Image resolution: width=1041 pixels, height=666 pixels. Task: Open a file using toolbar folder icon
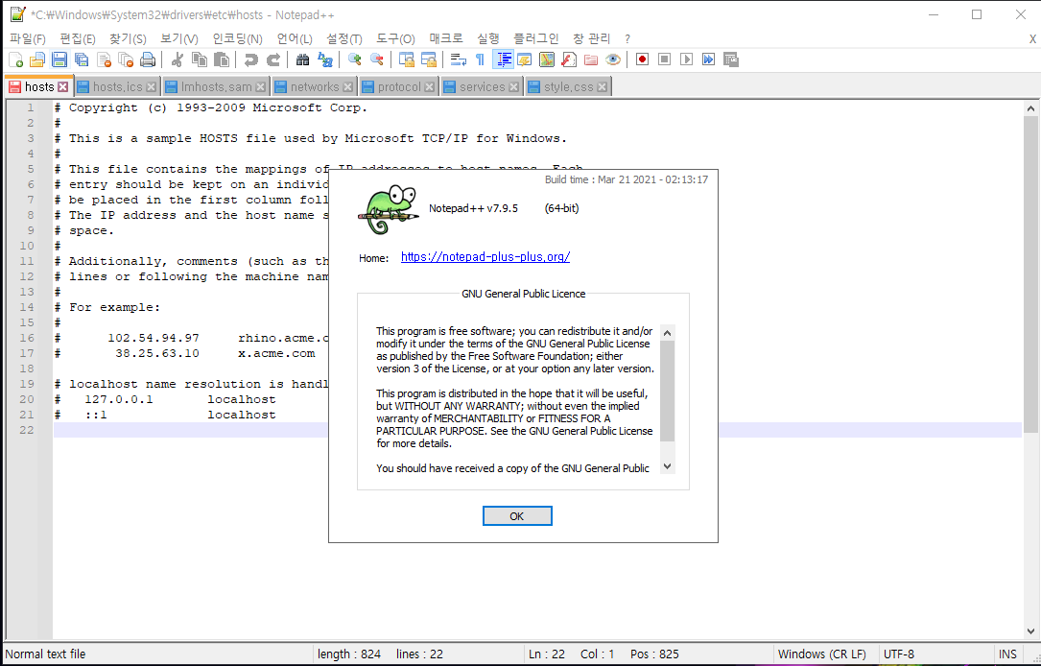(x=37, y=59)
